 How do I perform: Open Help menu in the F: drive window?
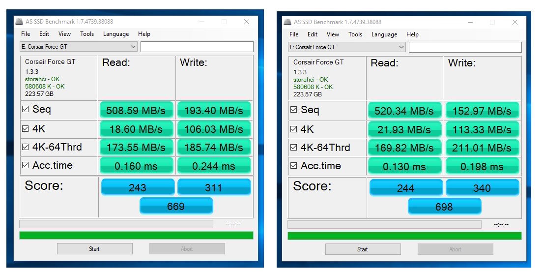pyautogui.click(x=412, y=34)
